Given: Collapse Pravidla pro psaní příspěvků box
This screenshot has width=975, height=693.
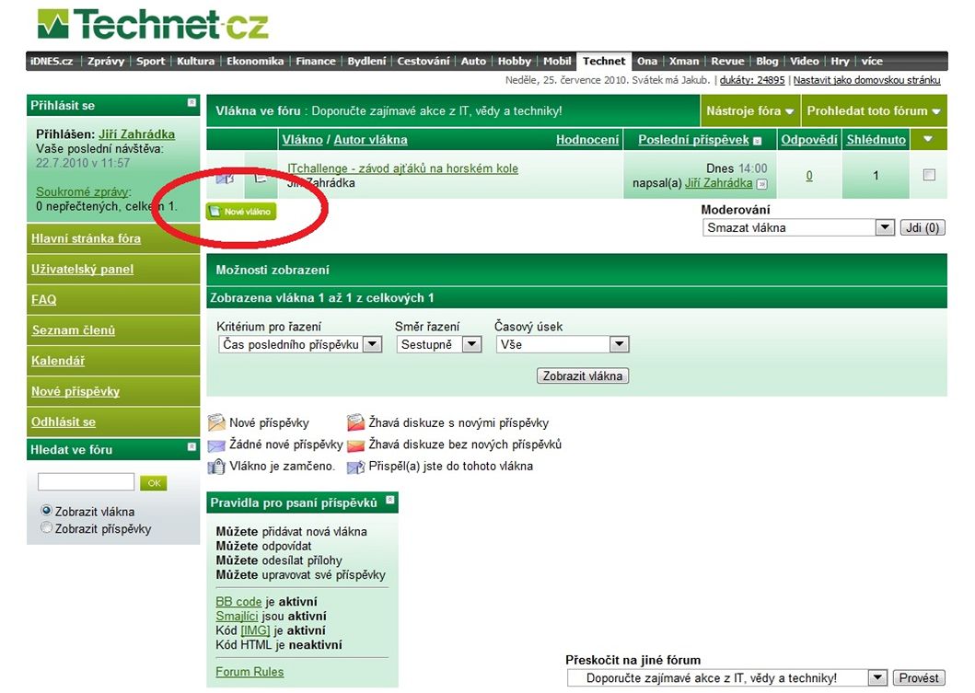Looking at the screenshot, I should [x=390, y=501].
